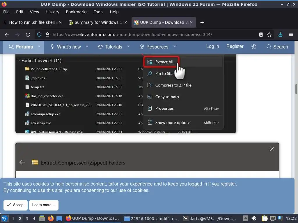Open the clipboard manager tray icon
Screen dimensions: 298x223
(x=265, y=218)
